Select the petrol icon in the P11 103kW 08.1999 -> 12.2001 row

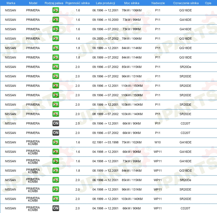click(x=55, y=105)
